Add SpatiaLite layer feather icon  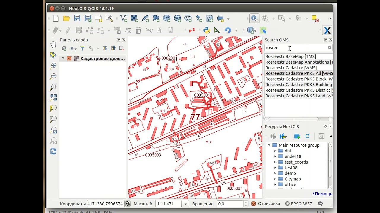click(145, 18)
